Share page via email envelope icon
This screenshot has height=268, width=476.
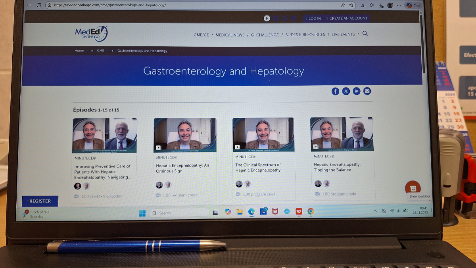(x=367, y=91)
